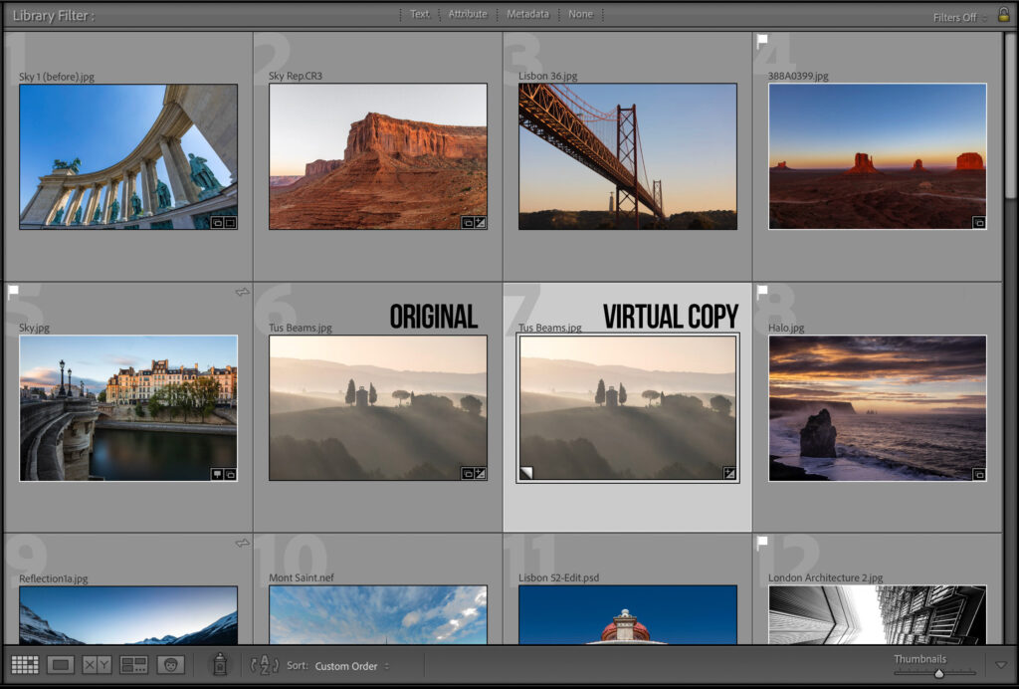
Task: Select the Sky Rep.CR3 red butte thumbnail
Action: coord(377,156)
